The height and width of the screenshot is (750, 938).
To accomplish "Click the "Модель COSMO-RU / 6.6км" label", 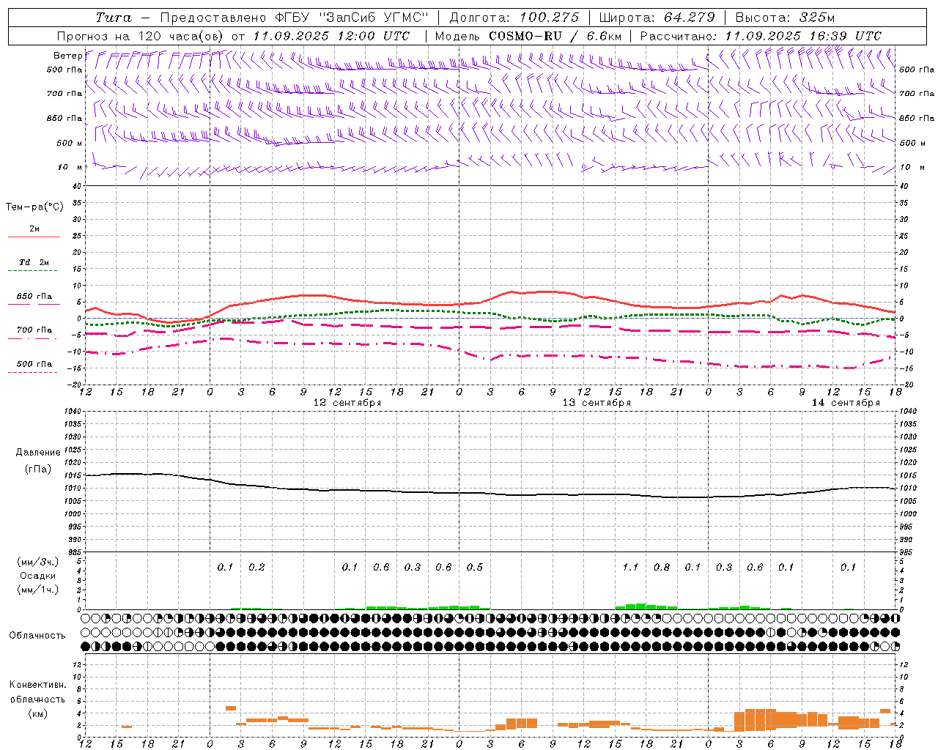I will [528, 36].
